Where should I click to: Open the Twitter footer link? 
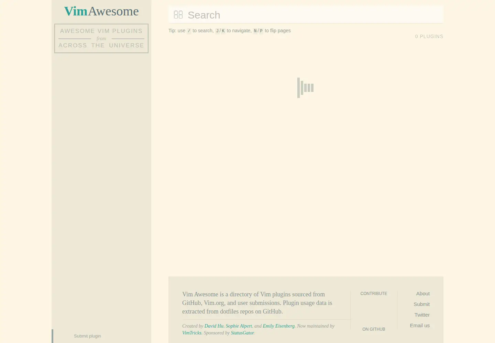(x=422, y=315)
